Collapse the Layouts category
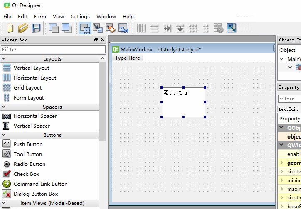This screenshot has width=301, height=209. (x=4, y=58)
